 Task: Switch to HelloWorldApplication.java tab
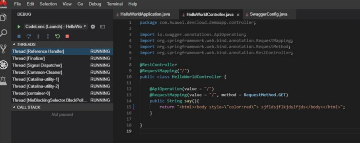[x=146, y=14]
